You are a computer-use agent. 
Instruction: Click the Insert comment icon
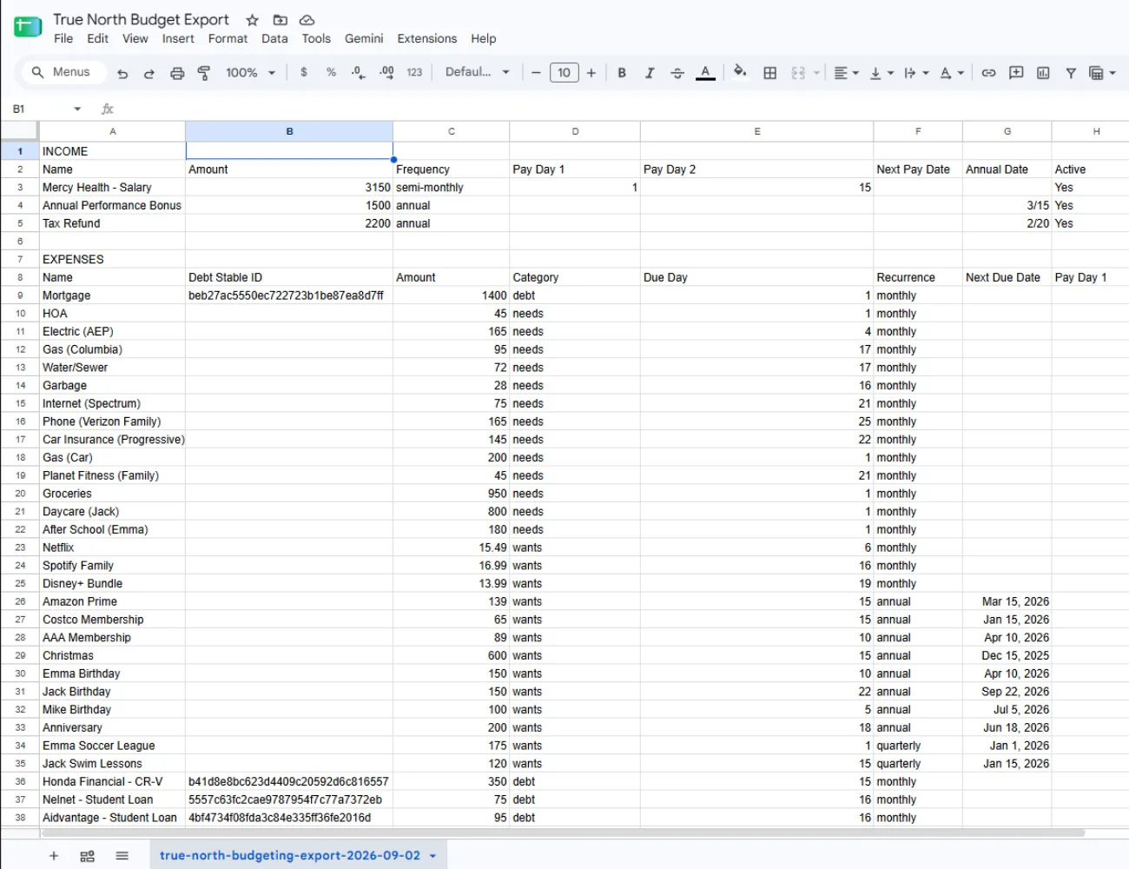click(x=1016, y=73)
